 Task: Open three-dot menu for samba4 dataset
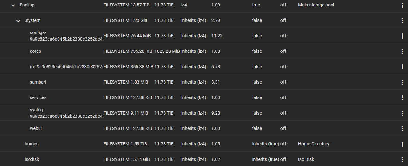[x=402, y=82]
